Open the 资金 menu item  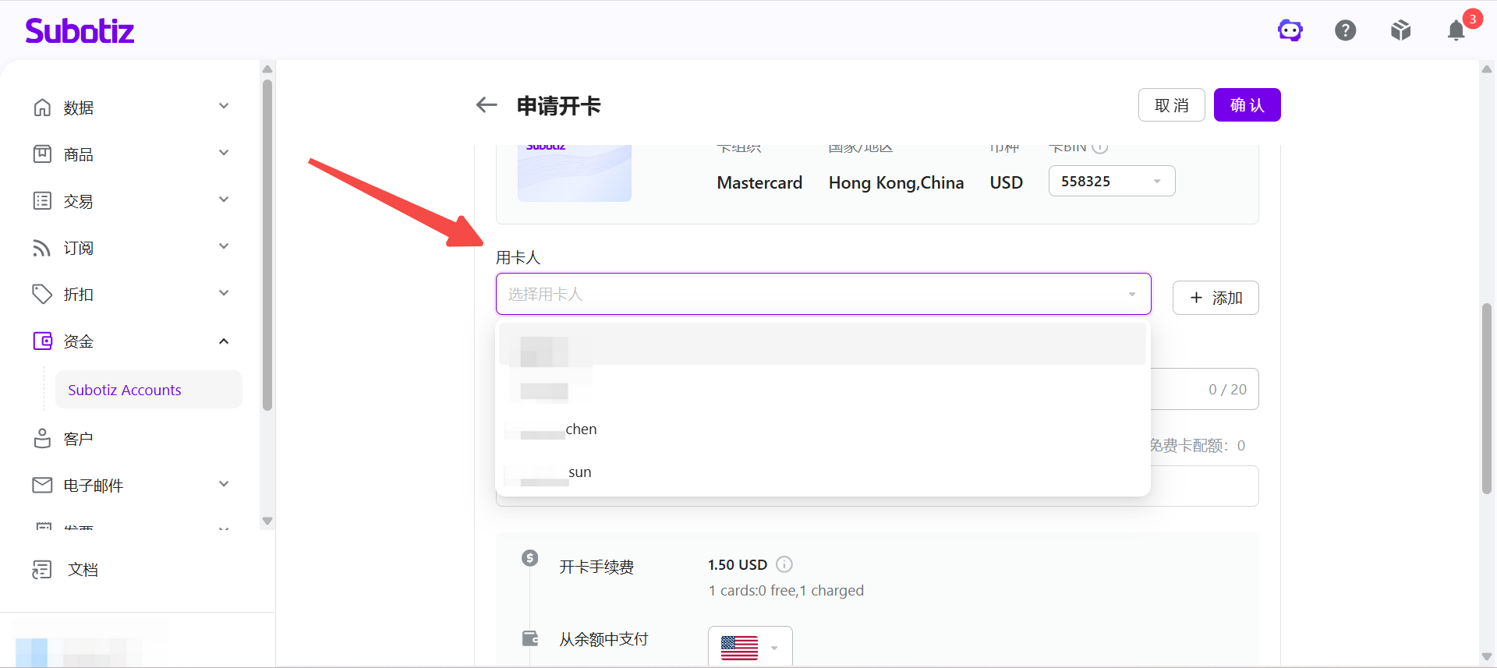tap(79, 341)
